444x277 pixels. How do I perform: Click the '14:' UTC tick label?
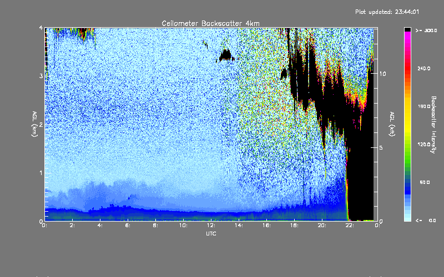point(239,225)
